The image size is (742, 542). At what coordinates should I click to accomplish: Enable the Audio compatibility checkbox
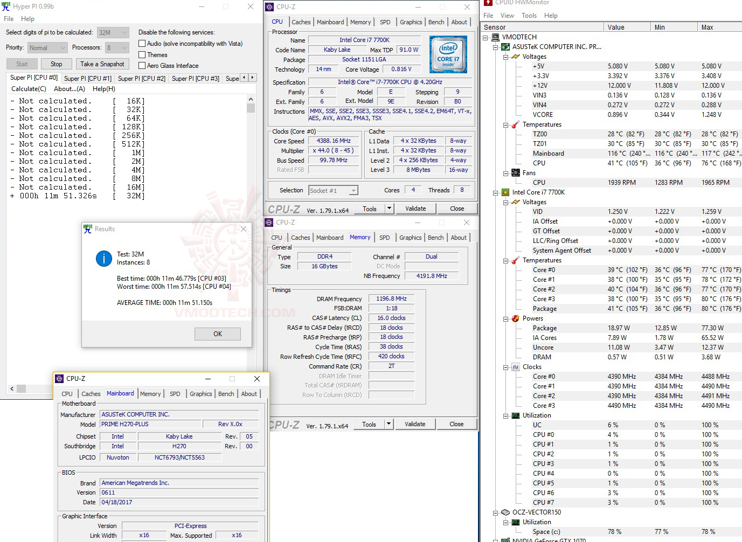tap(142, 43)
